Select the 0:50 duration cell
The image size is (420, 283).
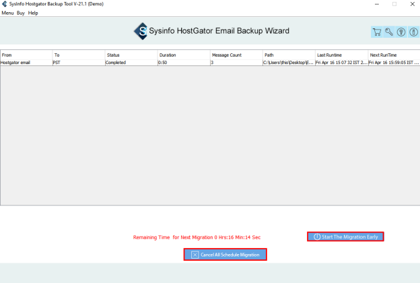point(184,63)
